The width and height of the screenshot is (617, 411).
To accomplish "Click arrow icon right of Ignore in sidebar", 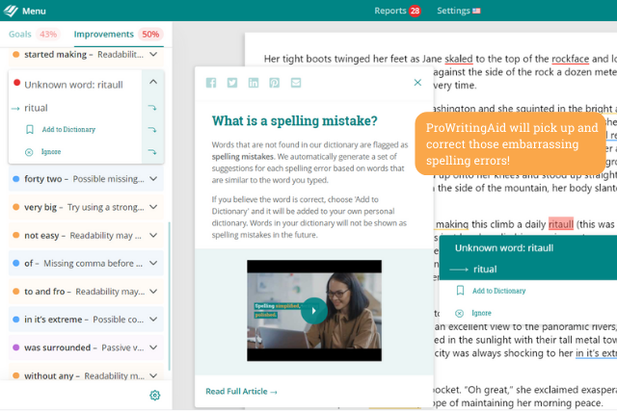I will point(152,152).
